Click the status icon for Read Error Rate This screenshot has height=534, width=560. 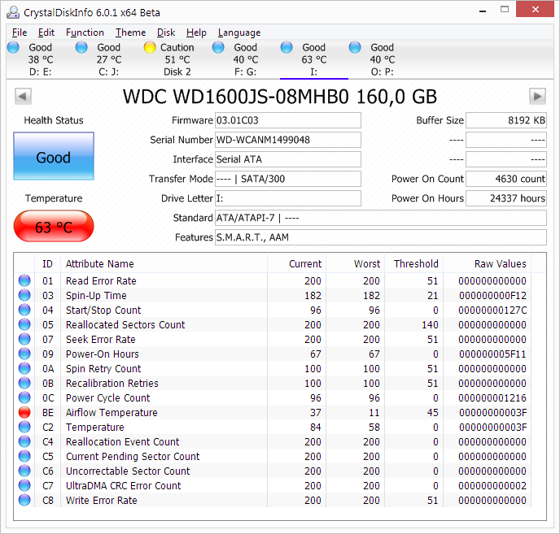(24, 280)
